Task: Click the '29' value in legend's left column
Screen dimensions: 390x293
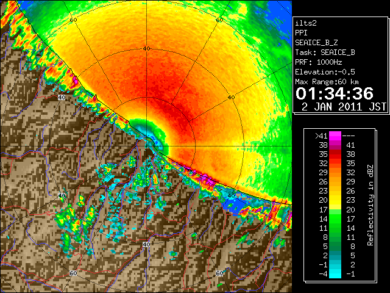Action: coord(323,172)
